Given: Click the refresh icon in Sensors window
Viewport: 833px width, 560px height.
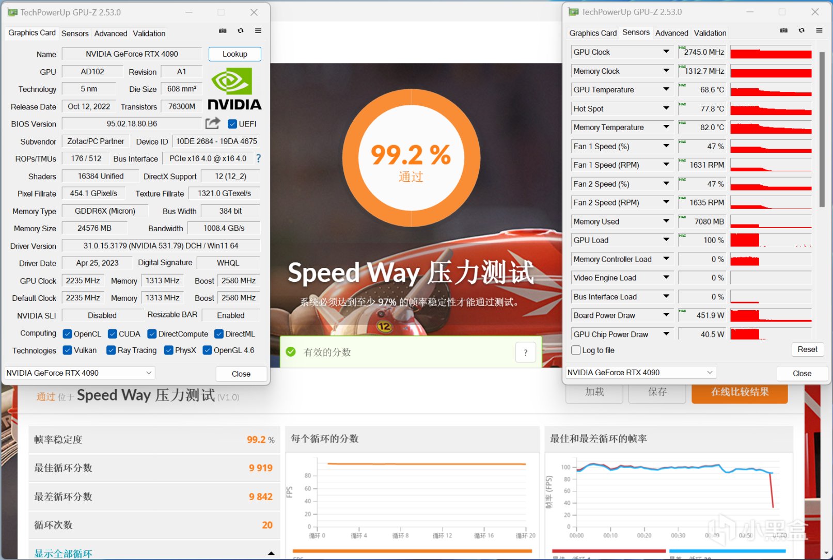Looking at the screenshot, I should click(x=801, y=30).
